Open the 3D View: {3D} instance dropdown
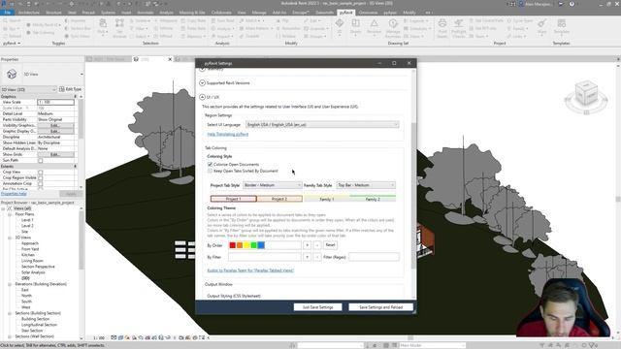This screenshot has height=349, width=621. [x=28, y=90]
